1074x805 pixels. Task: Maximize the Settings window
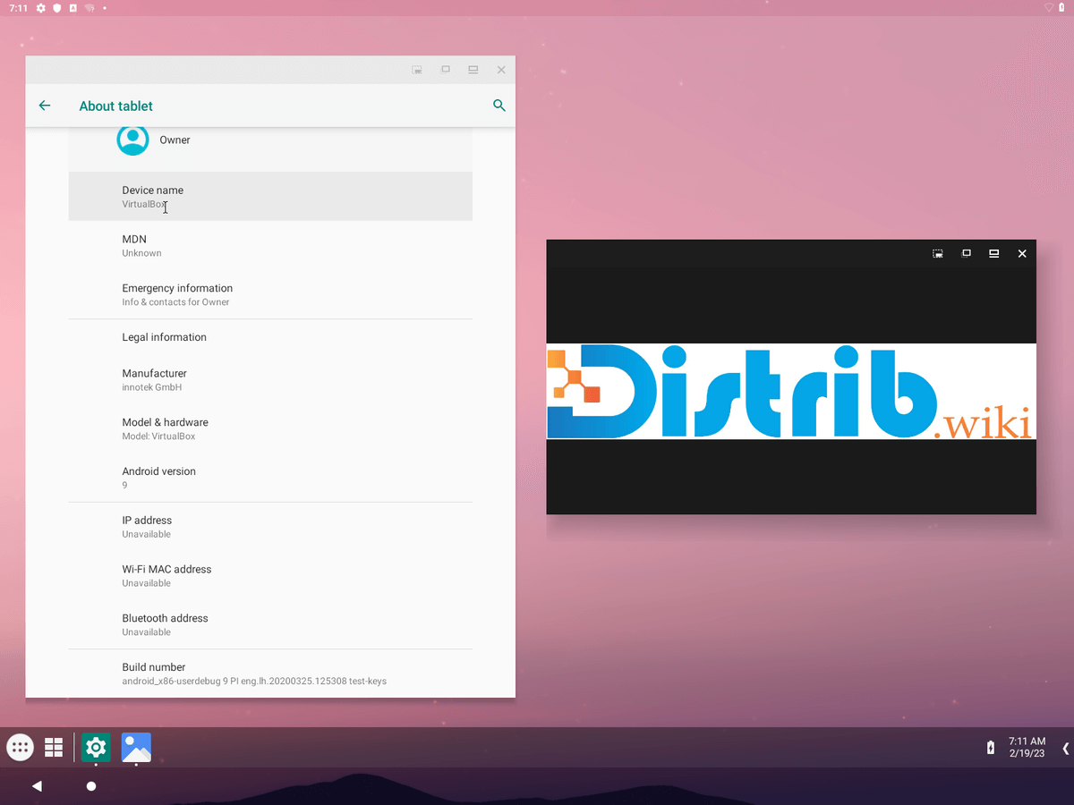473,70
